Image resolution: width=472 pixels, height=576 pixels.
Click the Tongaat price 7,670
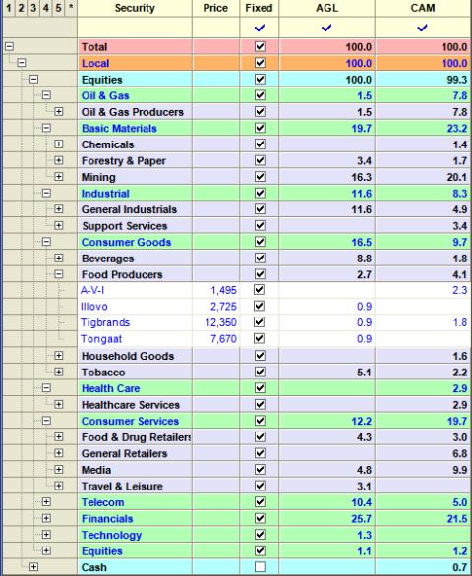coord(223,339)
